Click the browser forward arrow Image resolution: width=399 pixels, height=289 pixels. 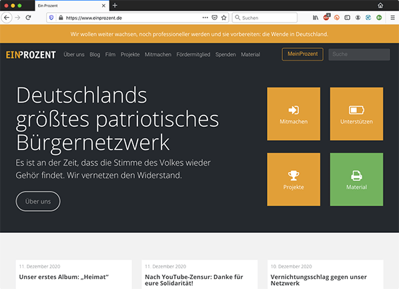(x=17, y=17)
